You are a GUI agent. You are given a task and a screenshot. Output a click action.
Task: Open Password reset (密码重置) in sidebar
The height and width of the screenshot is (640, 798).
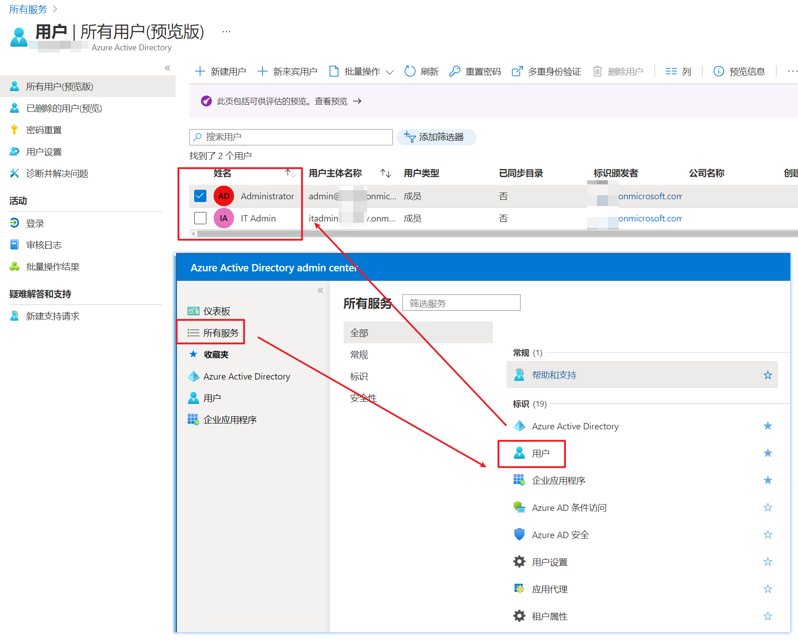[x=43, y=130]
